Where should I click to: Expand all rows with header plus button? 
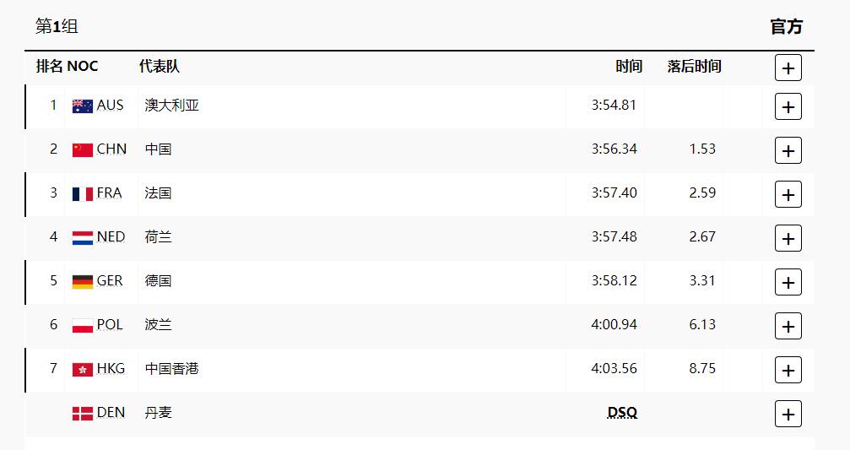[x=788, y=68]
